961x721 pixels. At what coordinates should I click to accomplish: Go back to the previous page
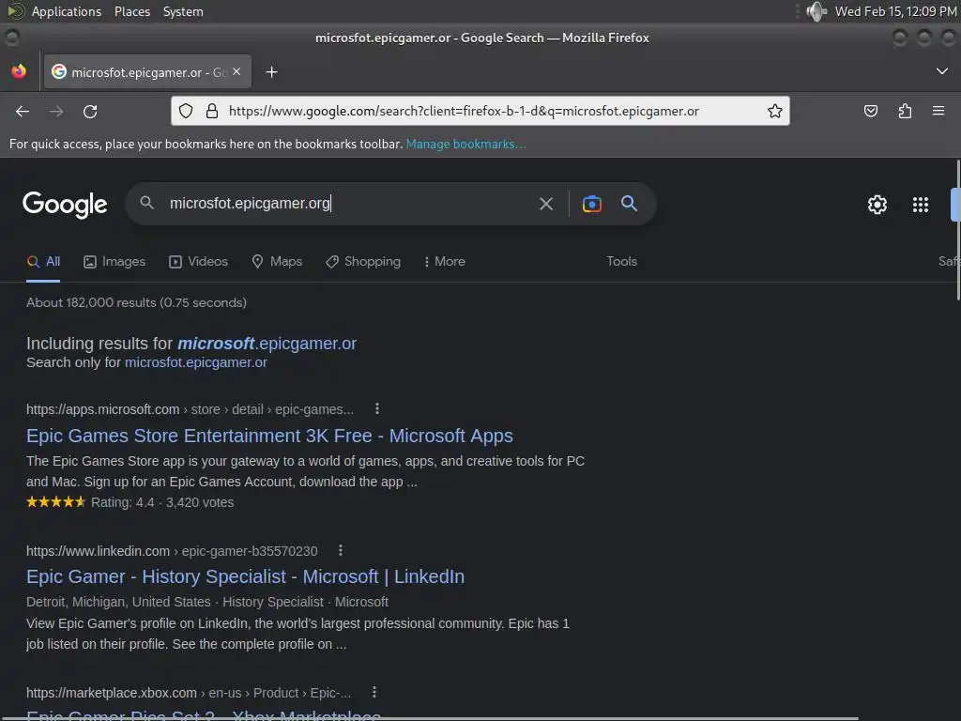pos(23,111)
